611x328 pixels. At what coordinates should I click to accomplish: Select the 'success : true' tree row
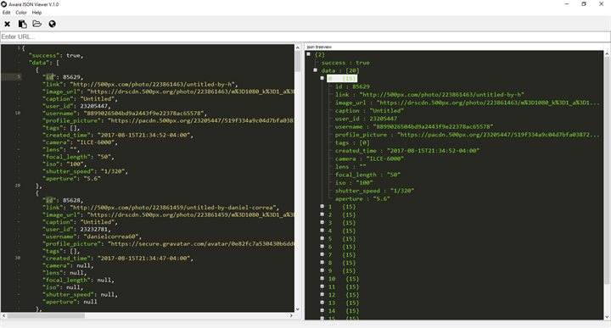coord(345,63)
